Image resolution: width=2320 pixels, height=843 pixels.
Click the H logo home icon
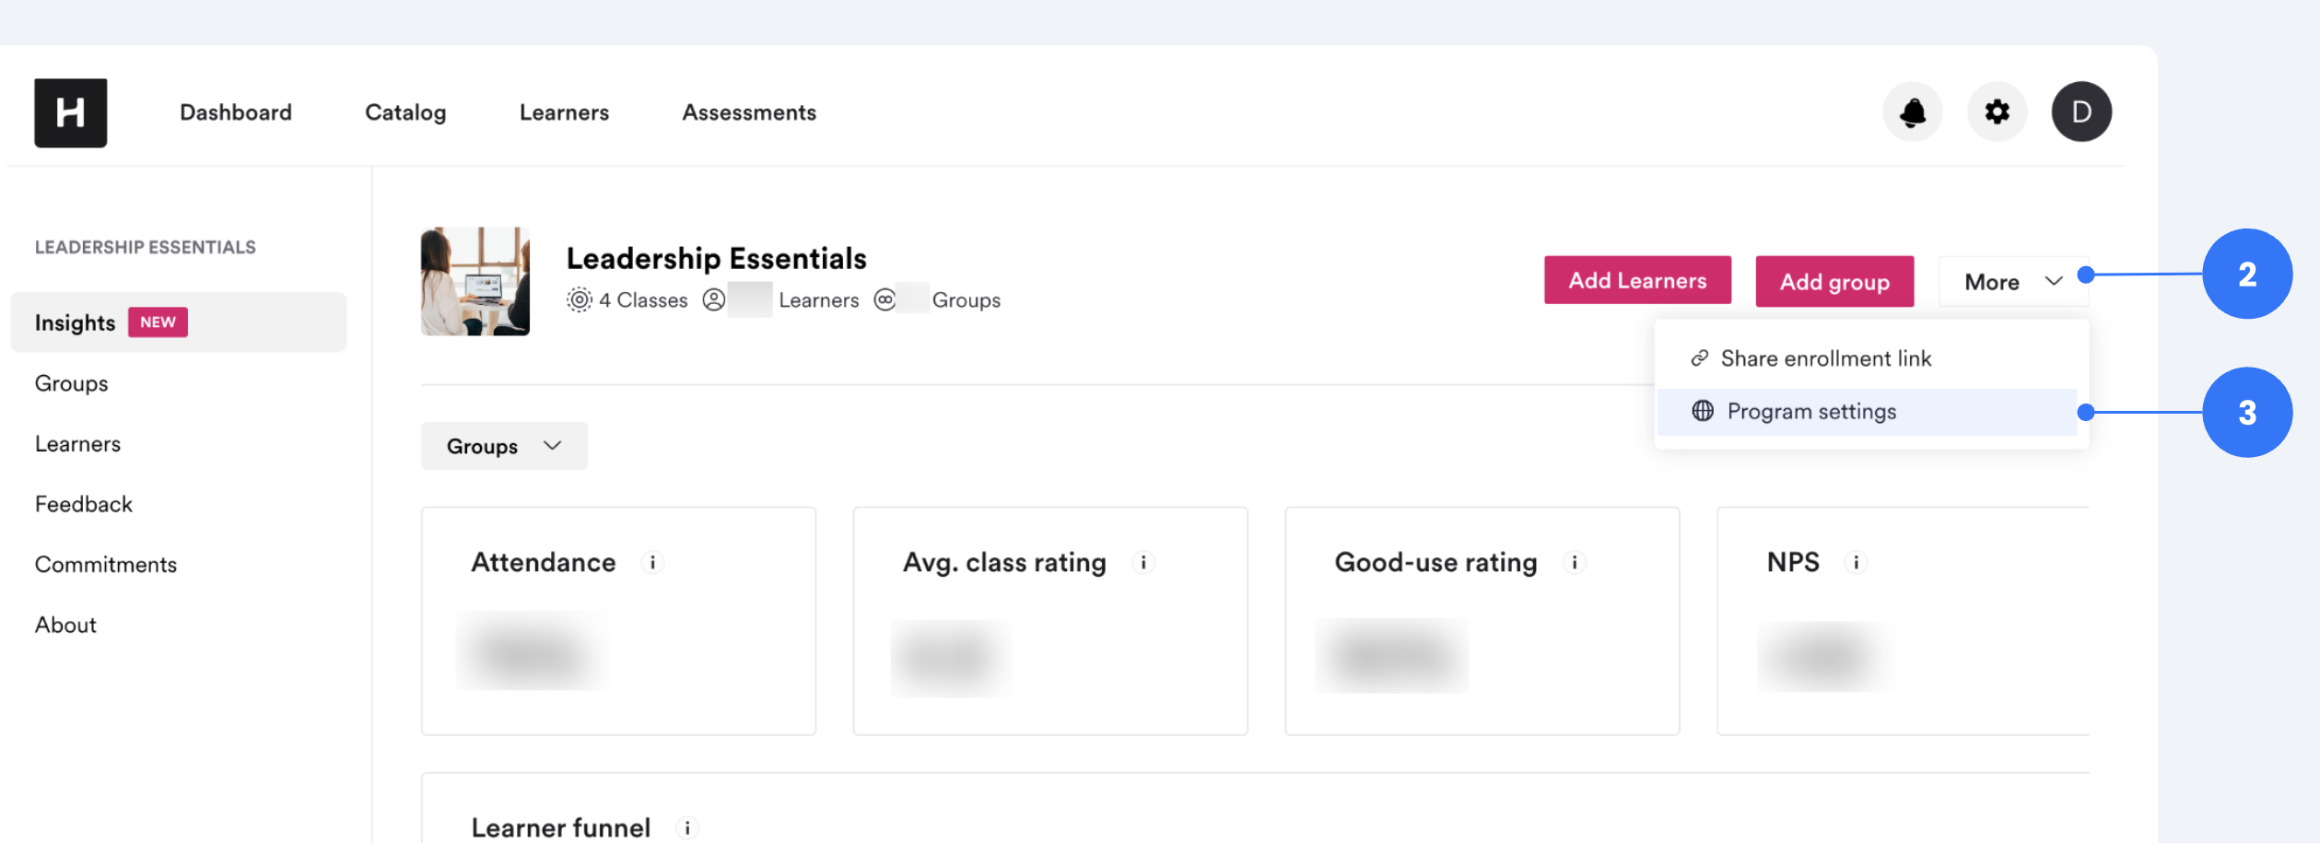pos(71,112)
